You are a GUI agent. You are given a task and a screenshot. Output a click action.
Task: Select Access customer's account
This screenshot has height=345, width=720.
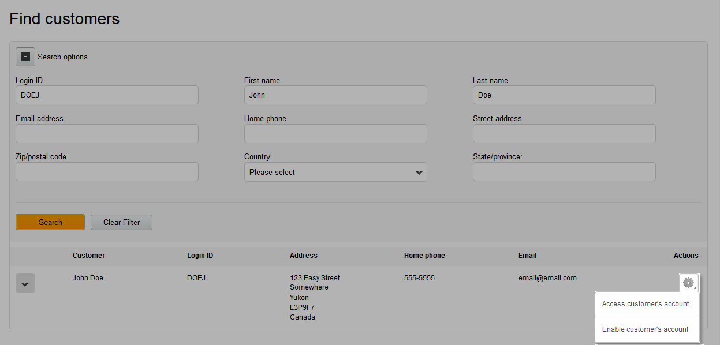pos(646,303)
